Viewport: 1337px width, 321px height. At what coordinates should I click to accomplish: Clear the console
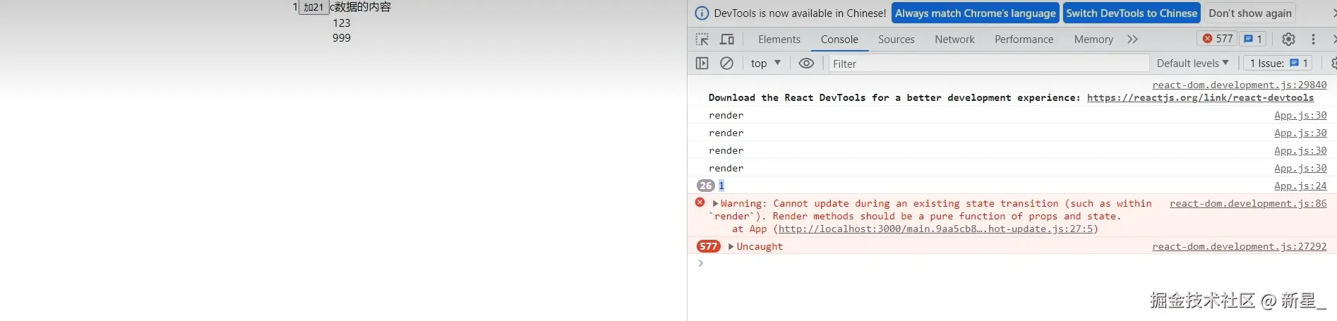[x=726, y=63]
